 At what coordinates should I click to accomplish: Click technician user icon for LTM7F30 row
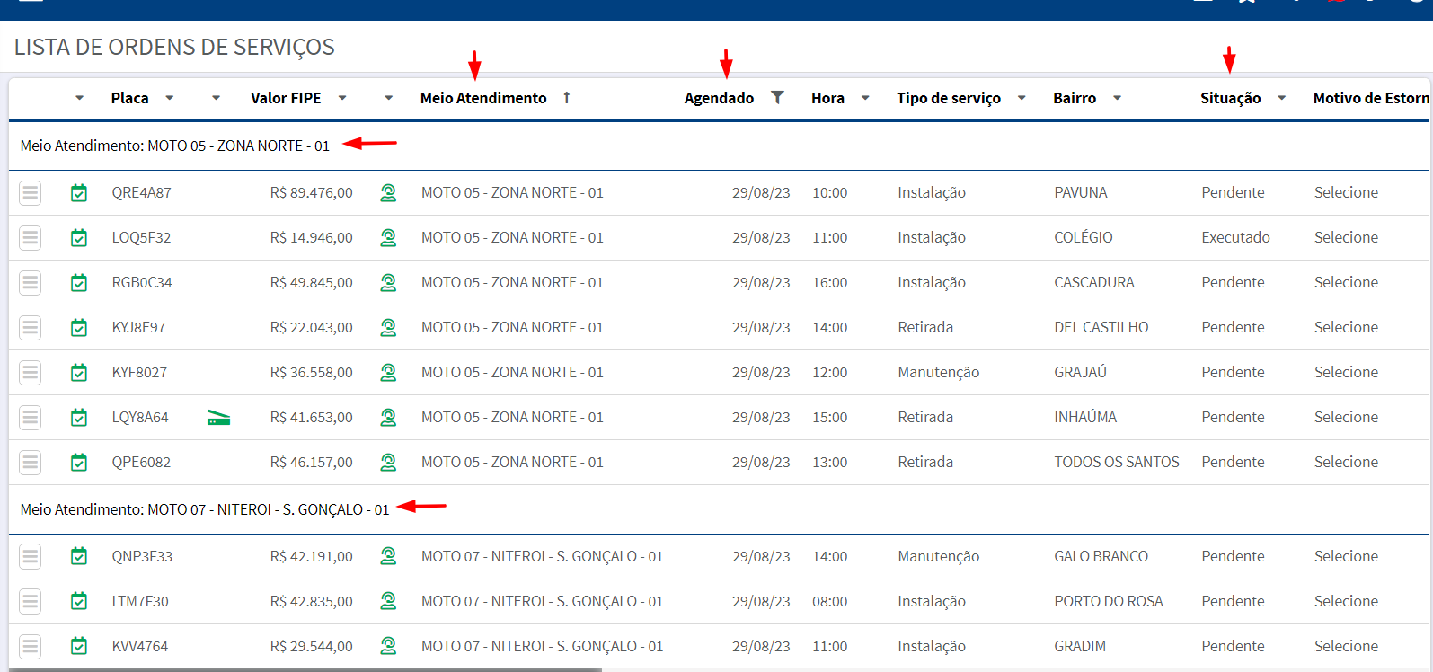point(388,601)
